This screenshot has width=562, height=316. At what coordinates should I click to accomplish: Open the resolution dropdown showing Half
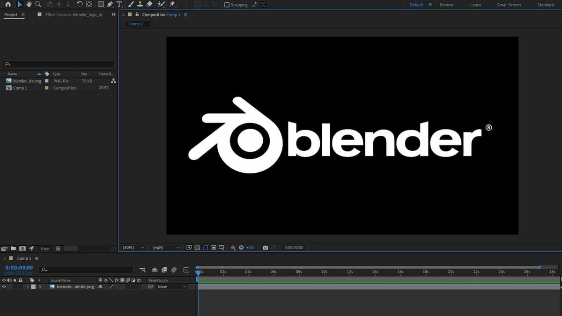[x=166, y=248]
